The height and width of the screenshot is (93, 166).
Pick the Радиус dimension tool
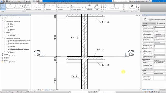click(x=27, y=5)
